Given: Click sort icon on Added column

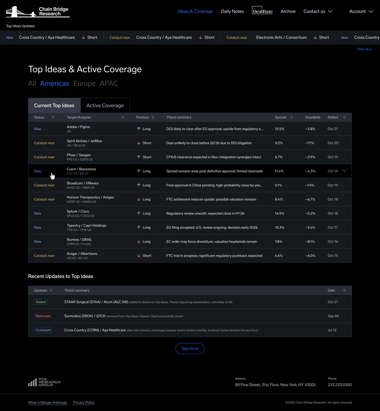Looking at the screenshot, I should pos(344,117).
